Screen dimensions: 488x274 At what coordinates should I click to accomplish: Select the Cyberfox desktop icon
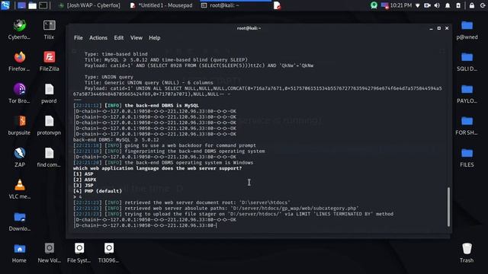tap(19, 30)
